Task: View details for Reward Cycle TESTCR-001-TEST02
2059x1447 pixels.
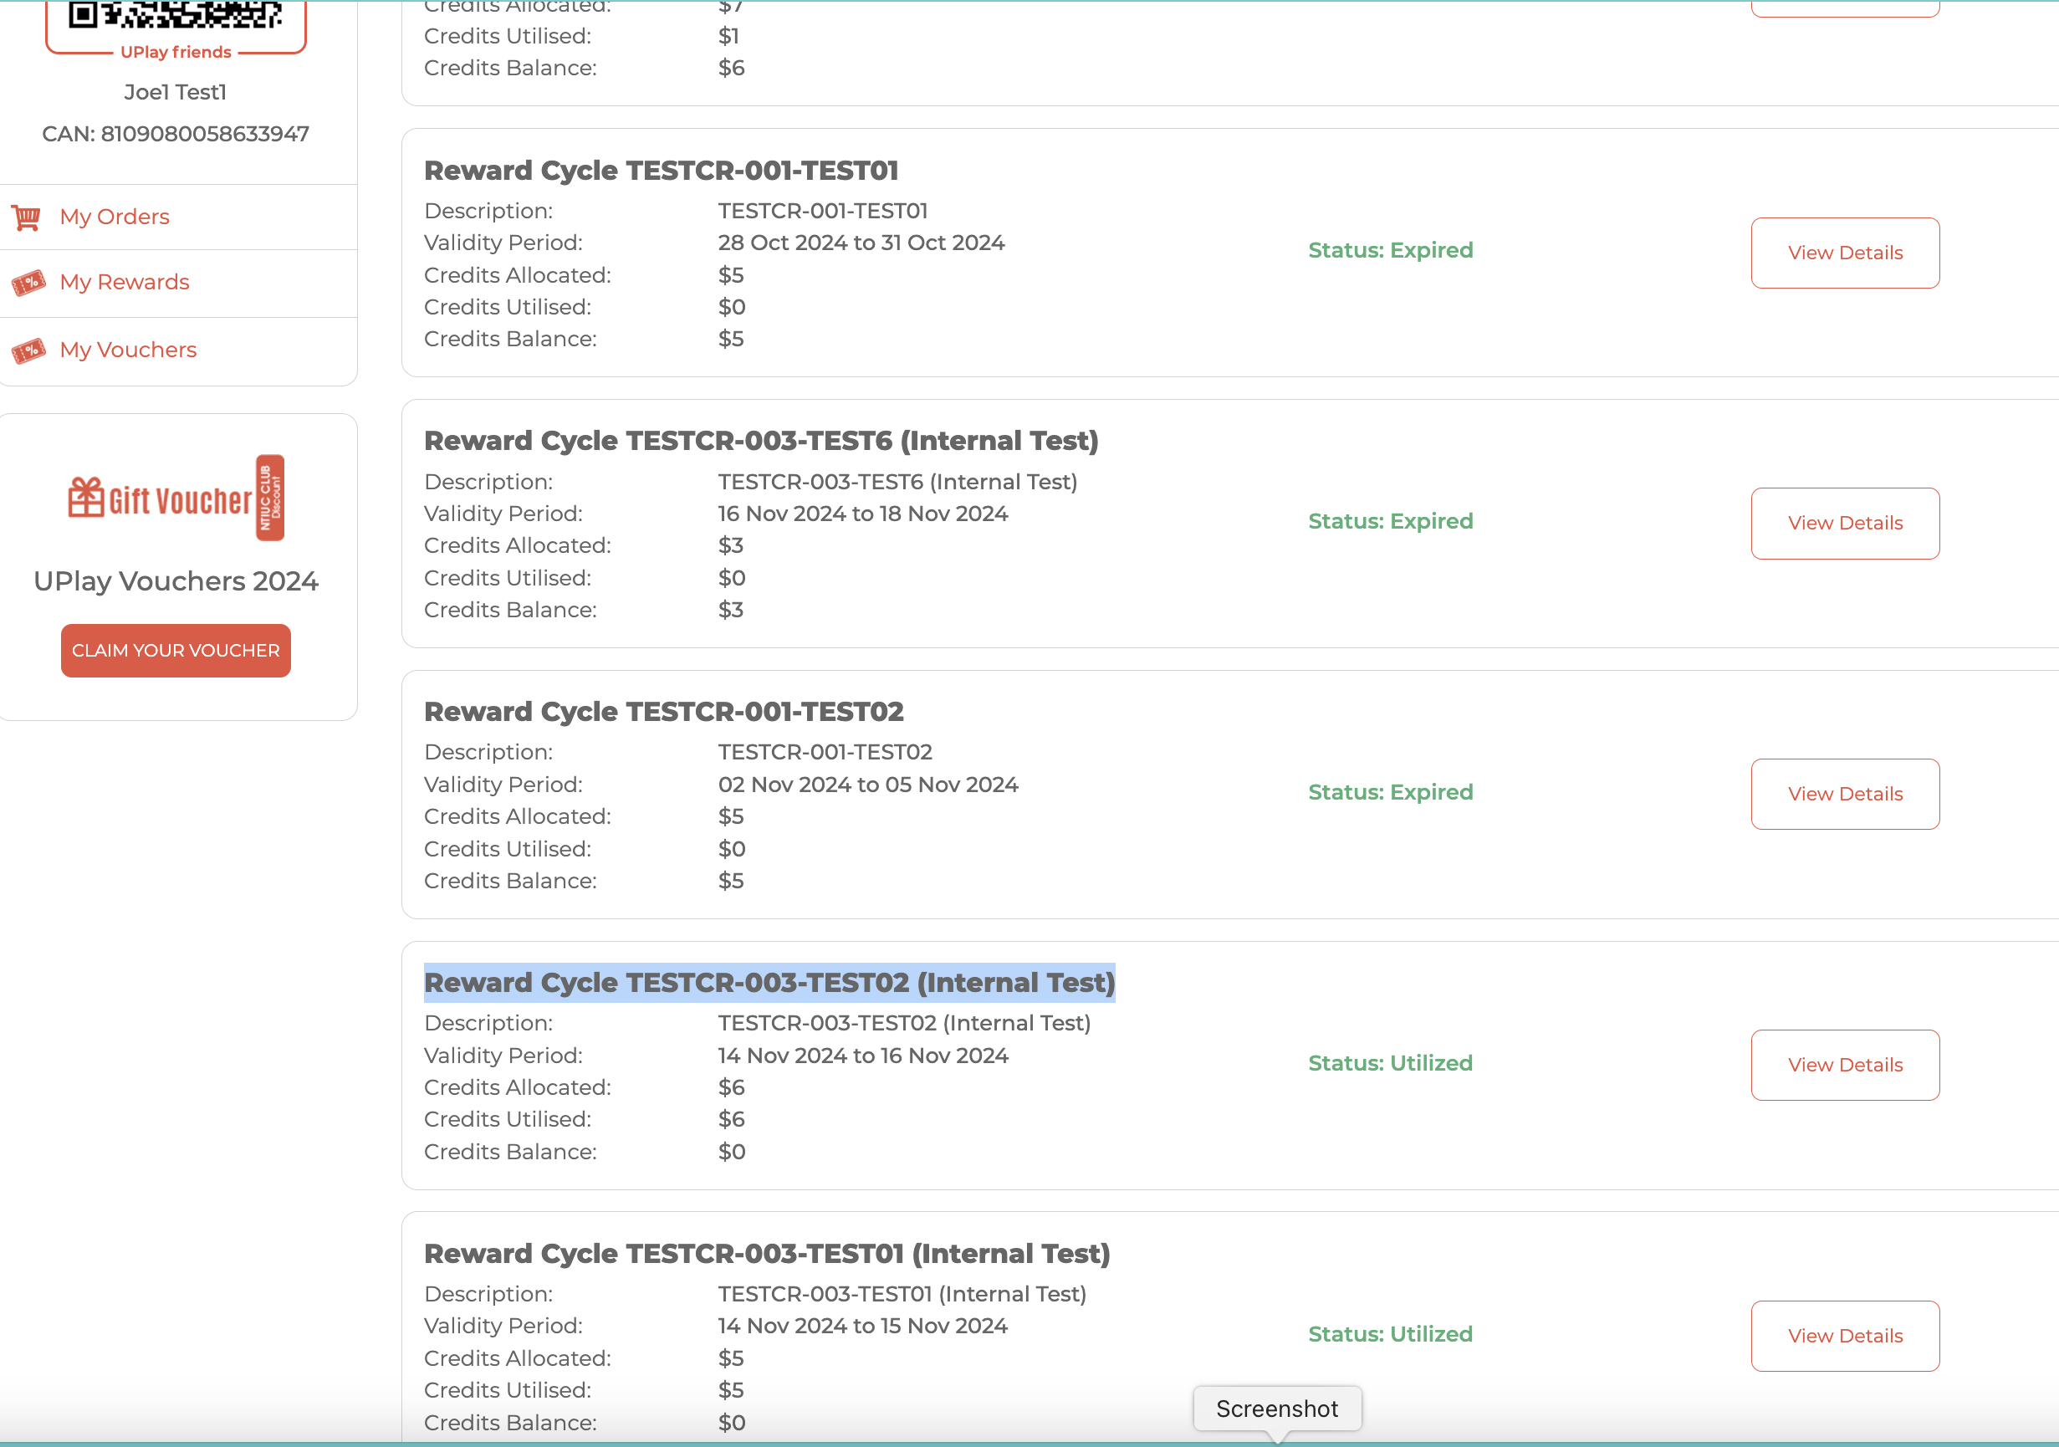Action: click(x=1844, y=794)
